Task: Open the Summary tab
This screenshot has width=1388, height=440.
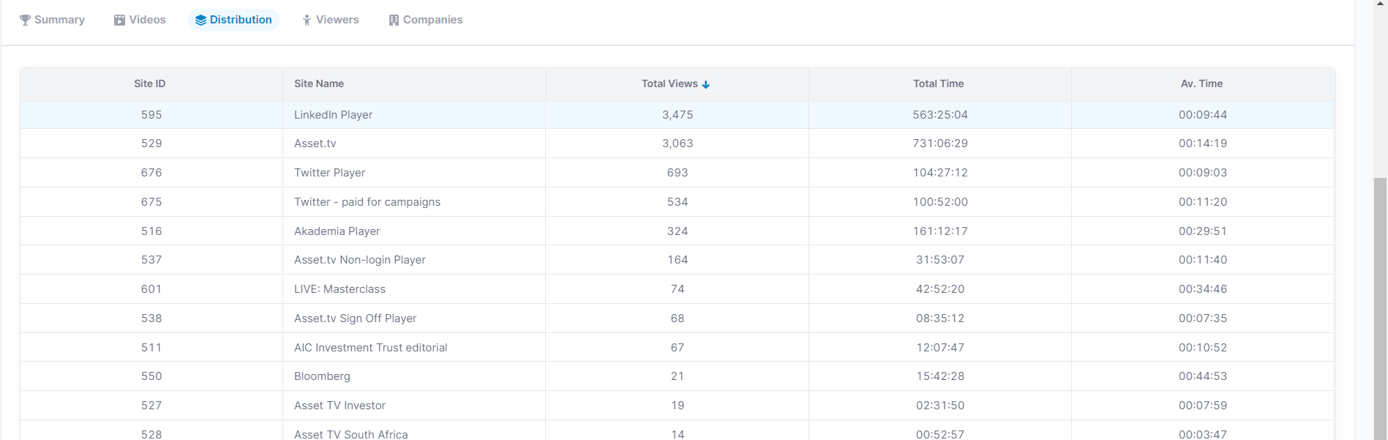Action: pyautogui.click(x=52, y=20)
